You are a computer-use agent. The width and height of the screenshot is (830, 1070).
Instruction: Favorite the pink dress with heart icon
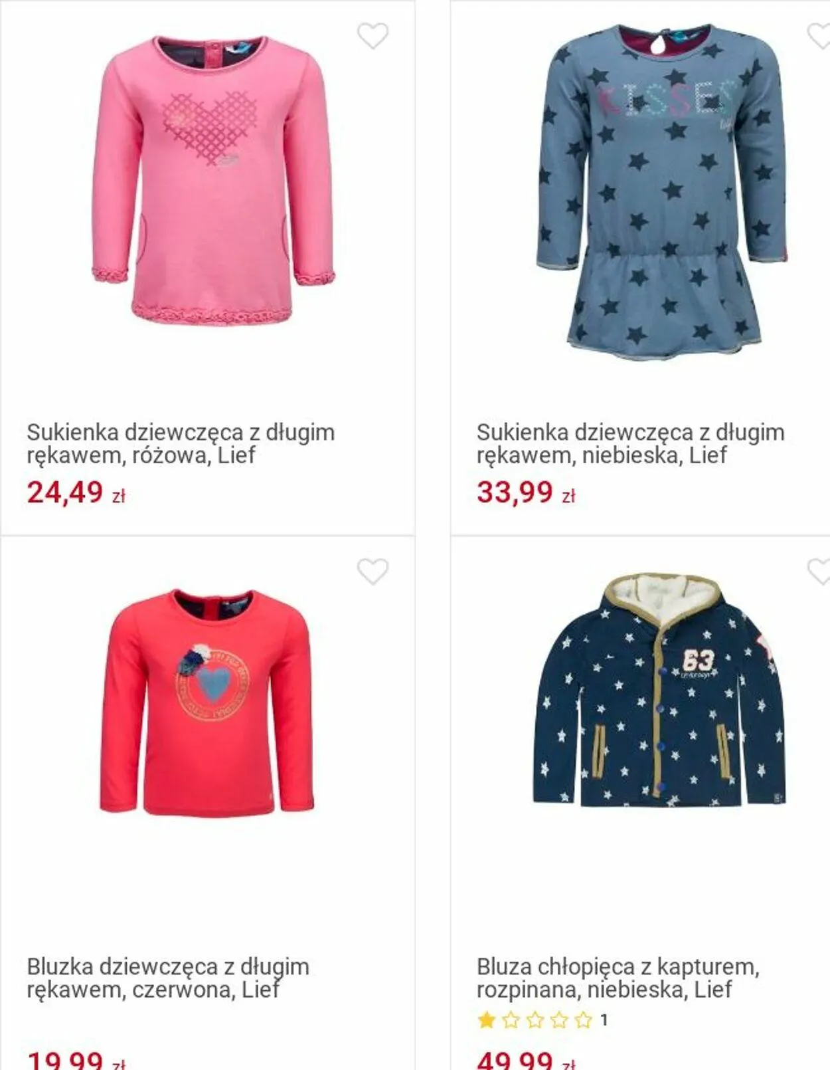pyautogui.click(x=373, y=36)
